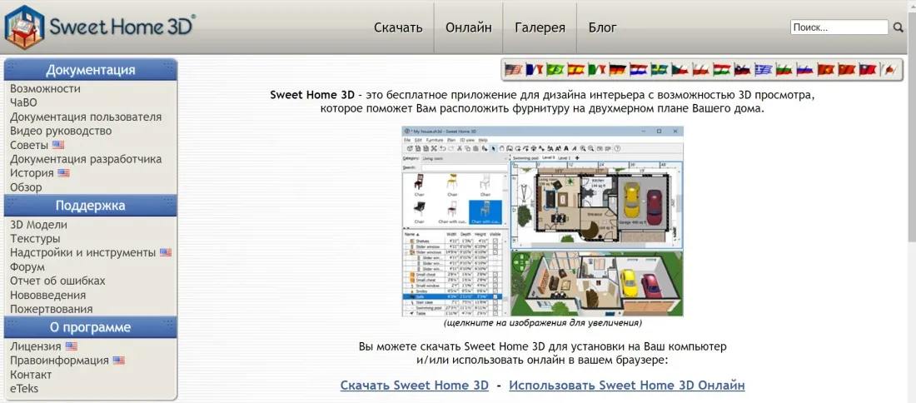Click the magnifying glass search icon
The image size is (916, 403).
899,27
